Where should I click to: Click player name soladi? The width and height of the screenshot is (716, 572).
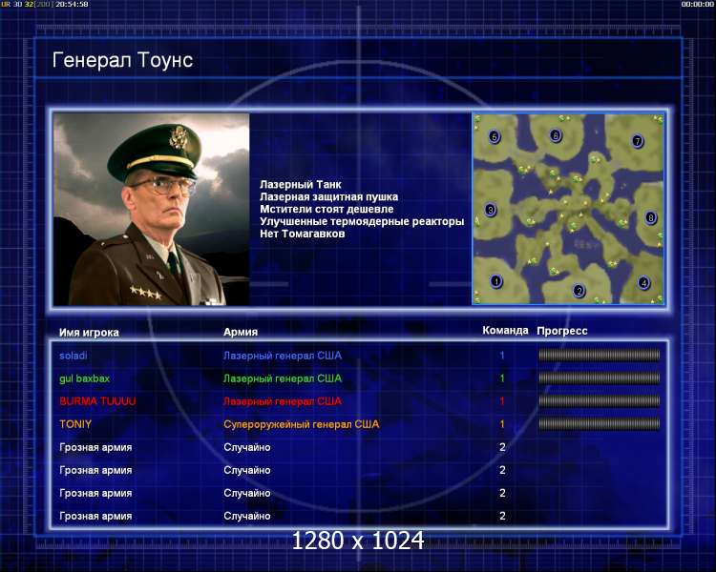(74, 356)
